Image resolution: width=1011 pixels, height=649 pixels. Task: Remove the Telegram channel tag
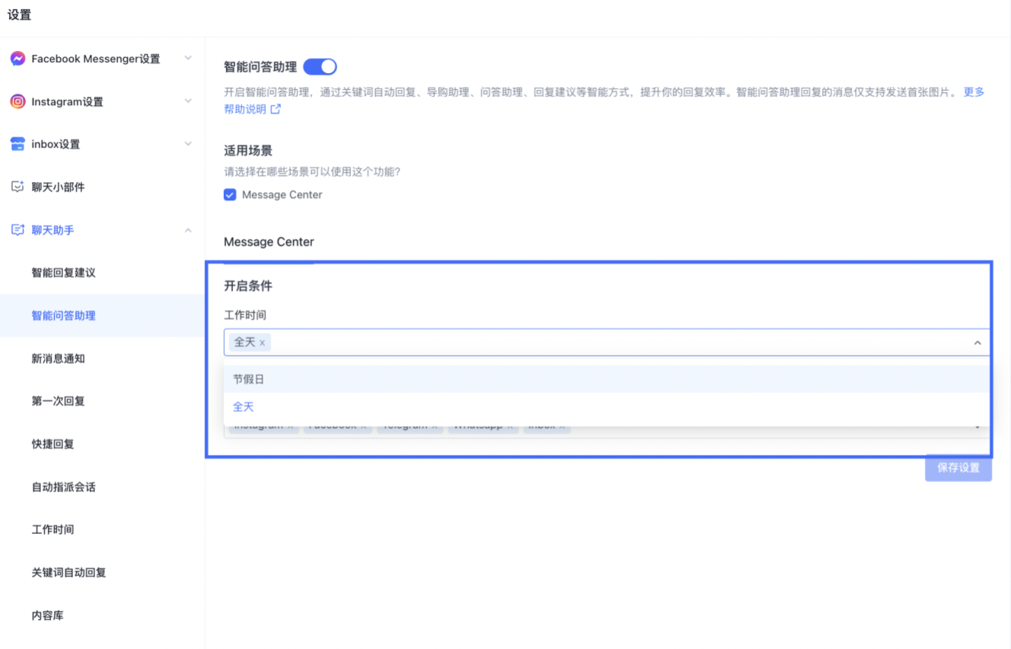coord(436,425)
